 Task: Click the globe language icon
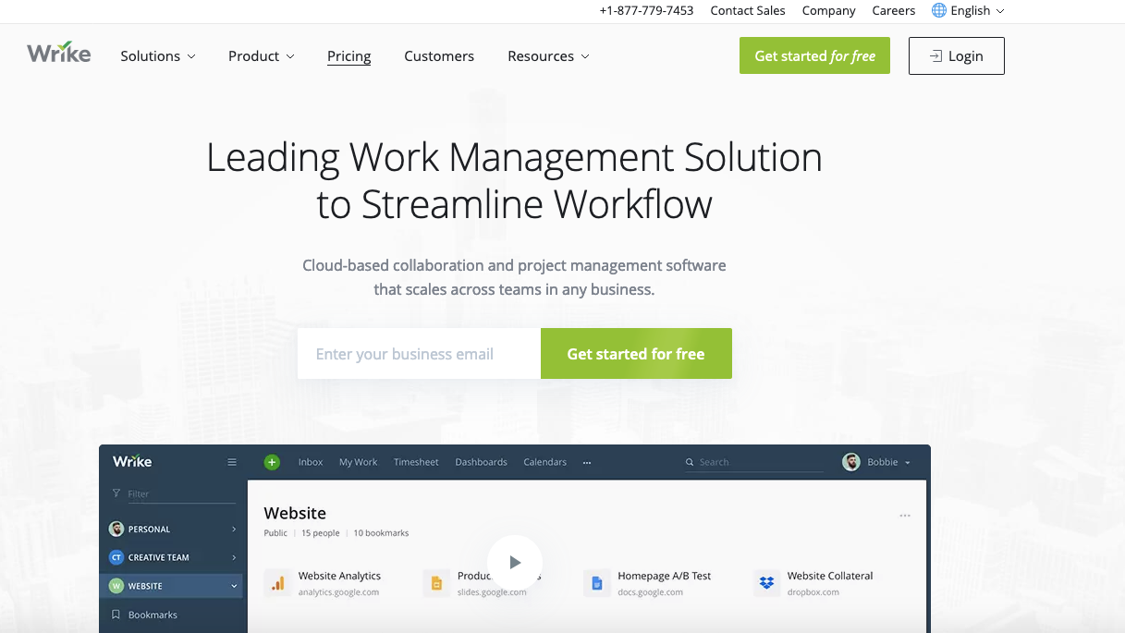939,10
